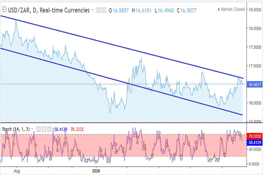Viewport: 263px width, 175px height.
Task: Click the 40.0000 Stoch axis label
Action: coord(255,149)
